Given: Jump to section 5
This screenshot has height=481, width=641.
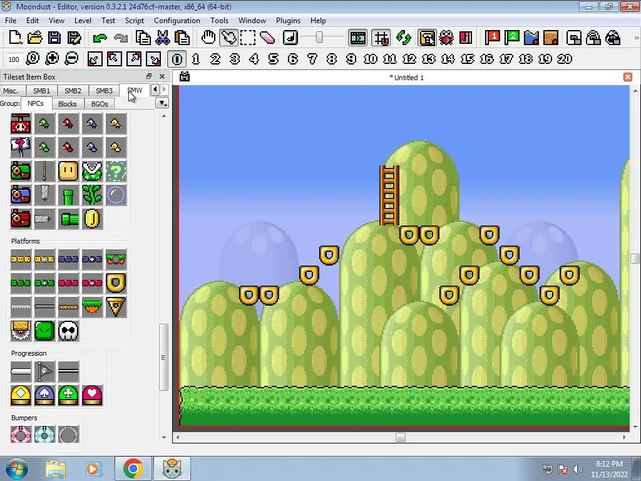Looking at the screenshot, I should [x=274, y=59].
